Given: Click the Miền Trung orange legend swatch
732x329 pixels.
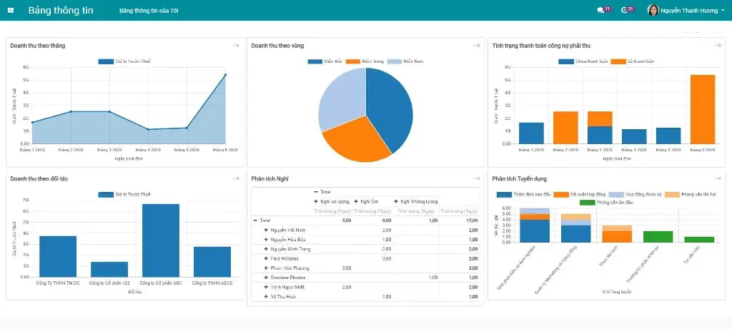Looking at the screenshot, I should [352, 61].
